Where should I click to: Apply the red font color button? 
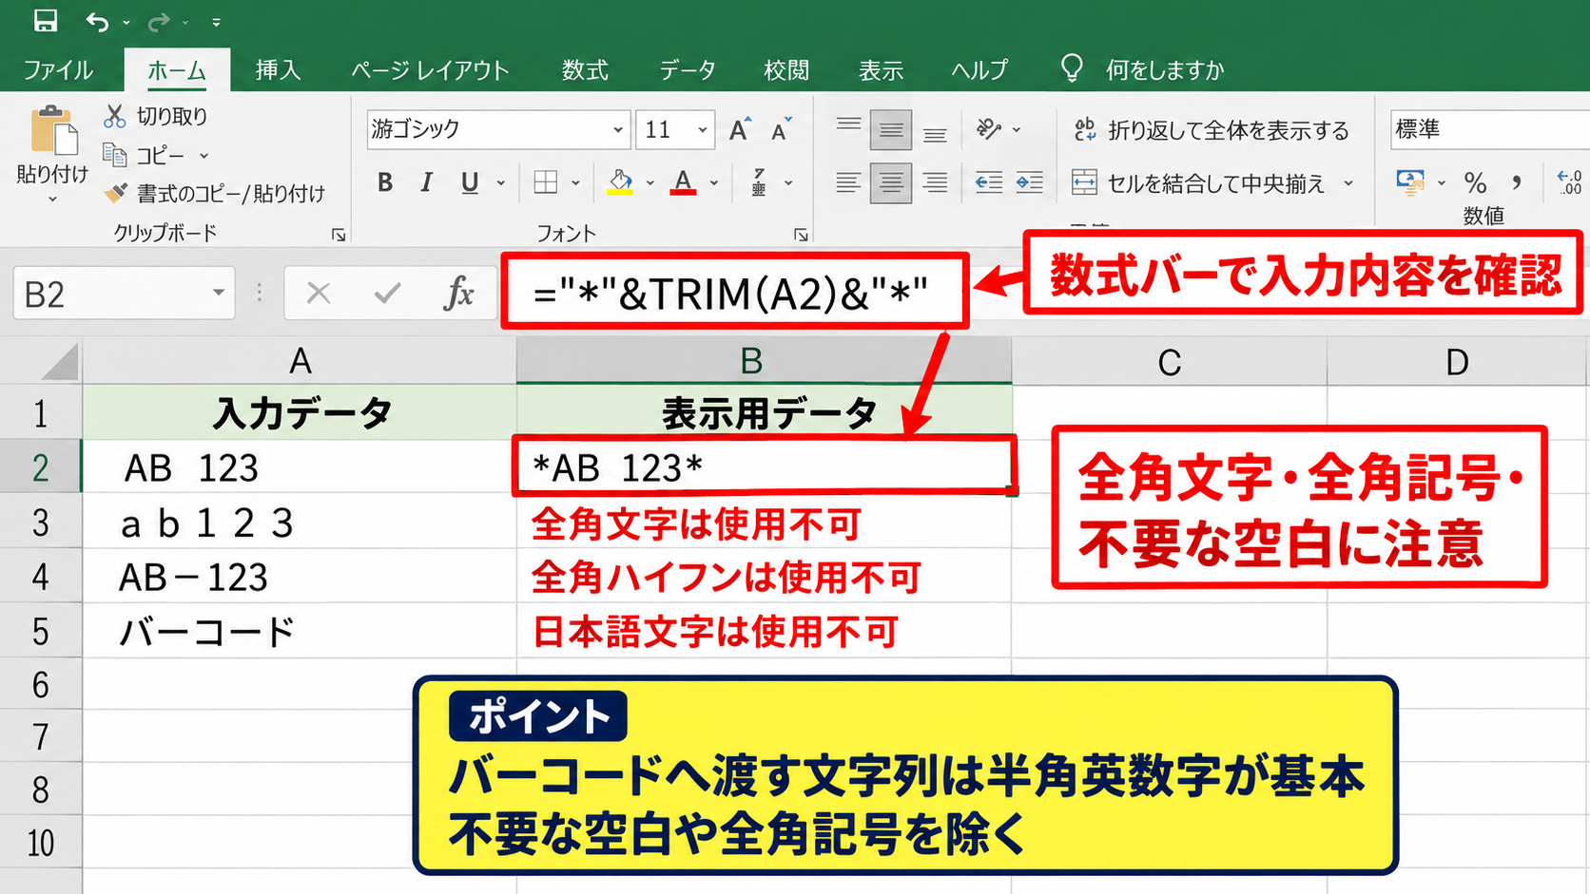[x=683, y=182]
